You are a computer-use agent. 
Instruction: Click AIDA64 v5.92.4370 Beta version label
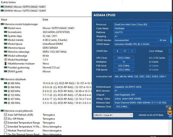(x=151, y=115)
